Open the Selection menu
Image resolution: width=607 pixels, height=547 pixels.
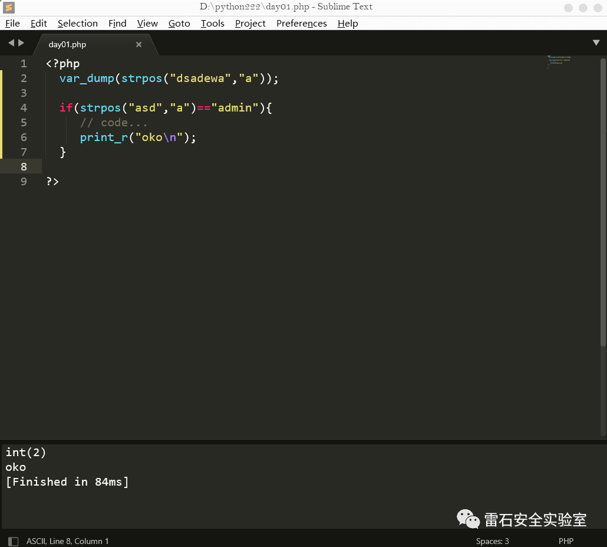pyautogui.click(x=77, y=24)
